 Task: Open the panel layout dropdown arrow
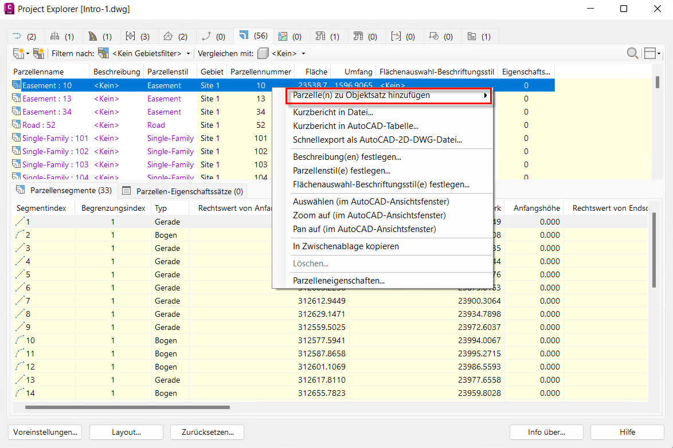tap(659, 54)
